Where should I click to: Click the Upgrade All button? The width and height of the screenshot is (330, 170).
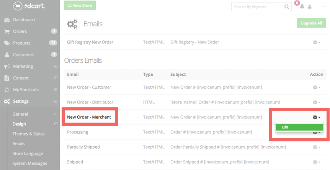(311, 23)
